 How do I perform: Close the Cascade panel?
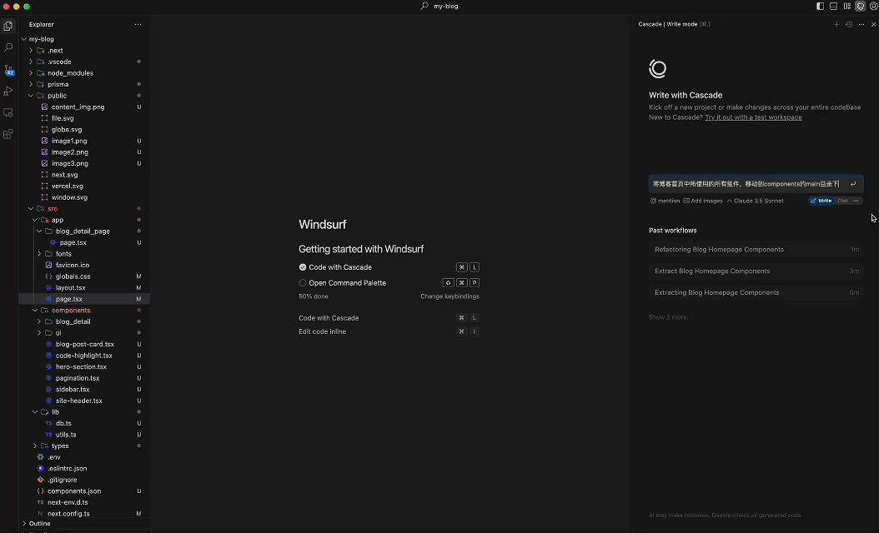click(x=873, y=25)
